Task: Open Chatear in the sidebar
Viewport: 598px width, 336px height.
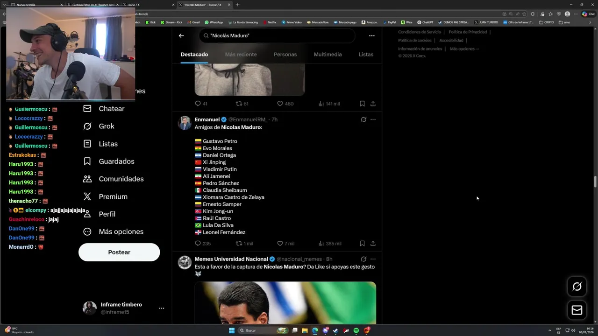Action: (104, 109)
